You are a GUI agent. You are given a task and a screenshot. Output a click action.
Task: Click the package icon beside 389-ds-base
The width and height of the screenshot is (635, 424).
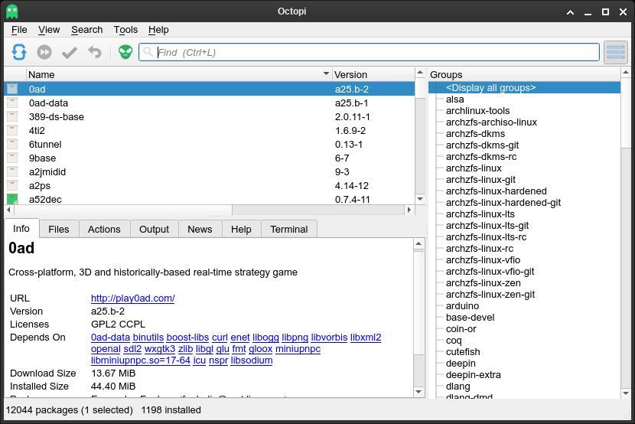pos(12,116)
